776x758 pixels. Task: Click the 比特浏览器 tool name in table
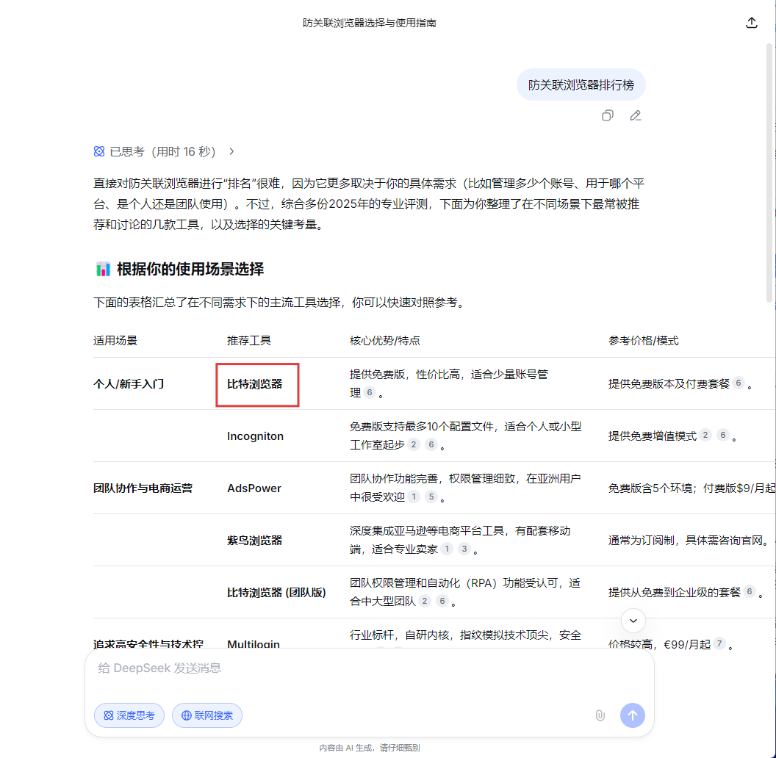click(254, 383)
